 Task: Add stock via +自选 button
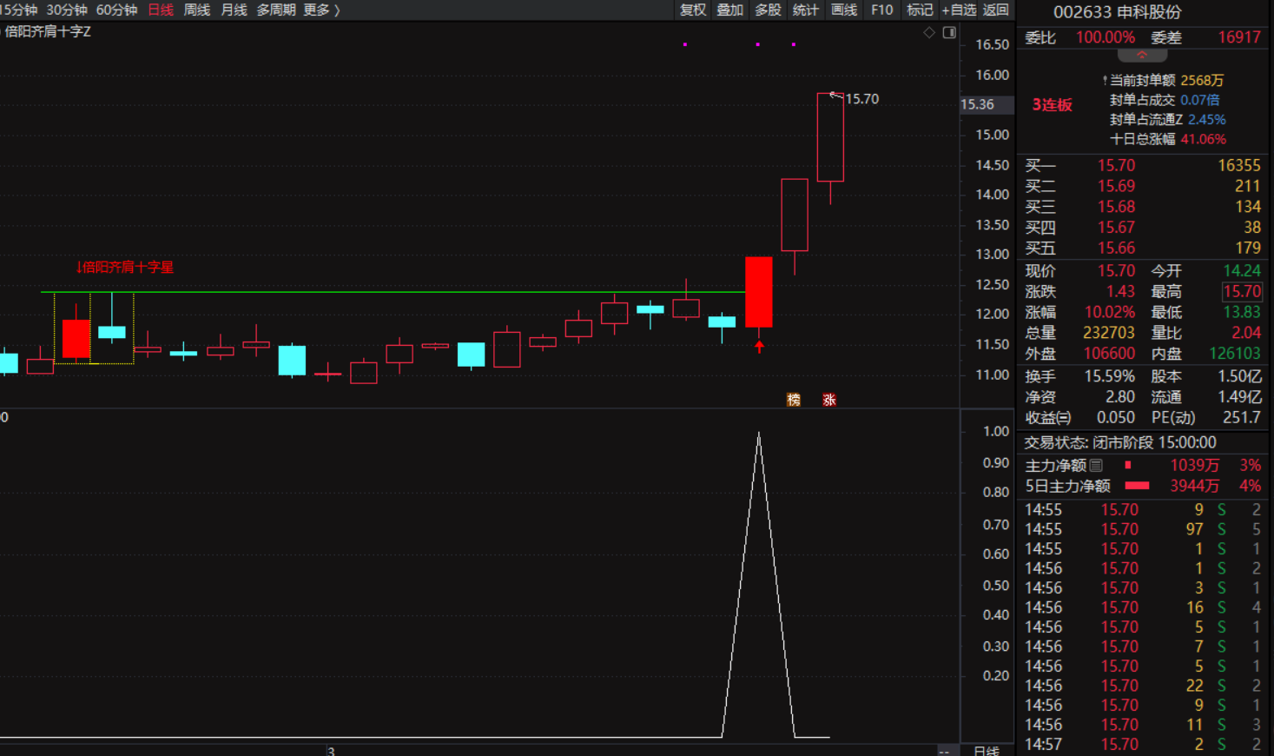pyautogui.click(x=959, y=10)
